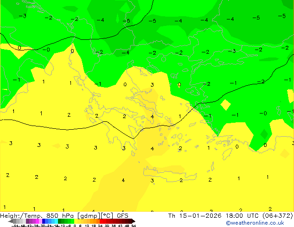Pick the bright magenta swatch in legend
This screenshot has height=227, width=294.
[37, 221]
